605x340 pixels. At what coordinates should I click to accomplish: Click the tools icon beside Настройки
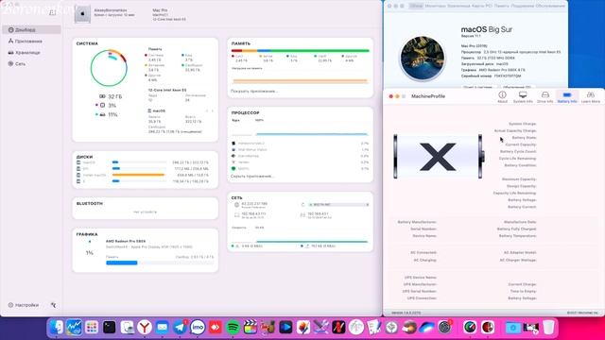pyautogui.click(x=53, y=305)
